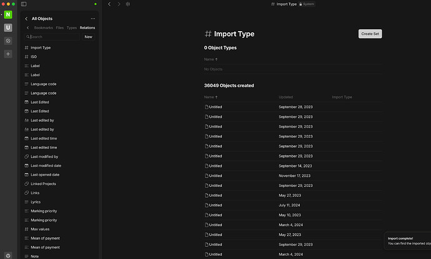The height and width of the screenshot is (259, 431).
Task: Switch to the gray U space
Action: [8, 27]
